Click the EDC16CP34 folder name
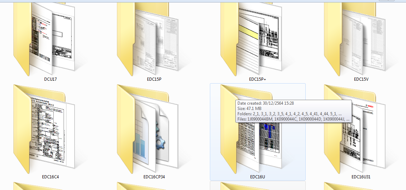Screen dimensions: 406x190 pyautogui.click(x=154, y=177)
